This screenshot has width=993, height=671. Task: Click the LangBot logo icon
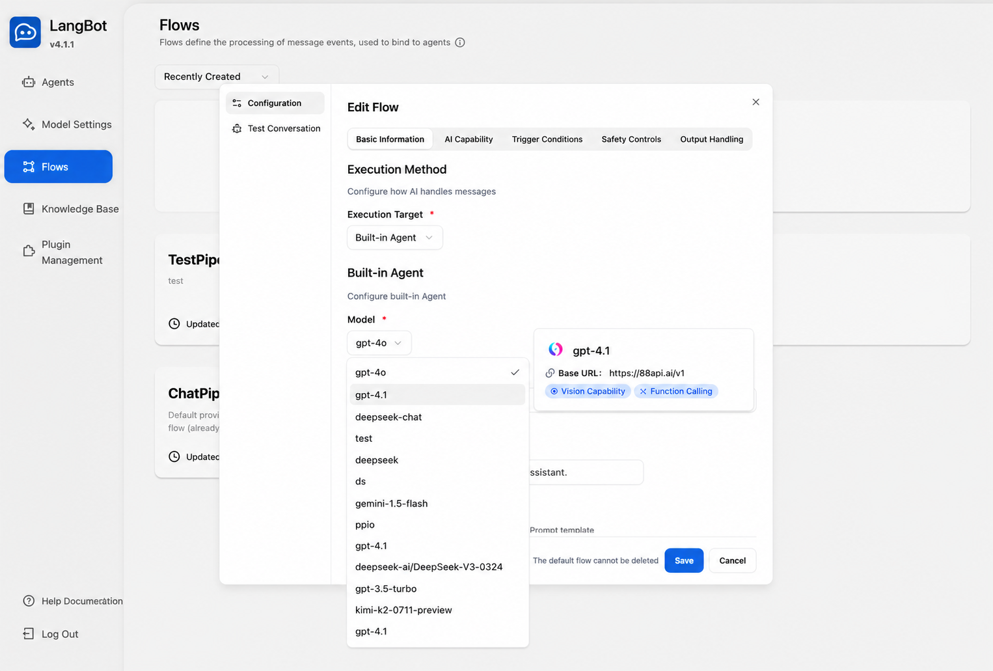[25, 33]
